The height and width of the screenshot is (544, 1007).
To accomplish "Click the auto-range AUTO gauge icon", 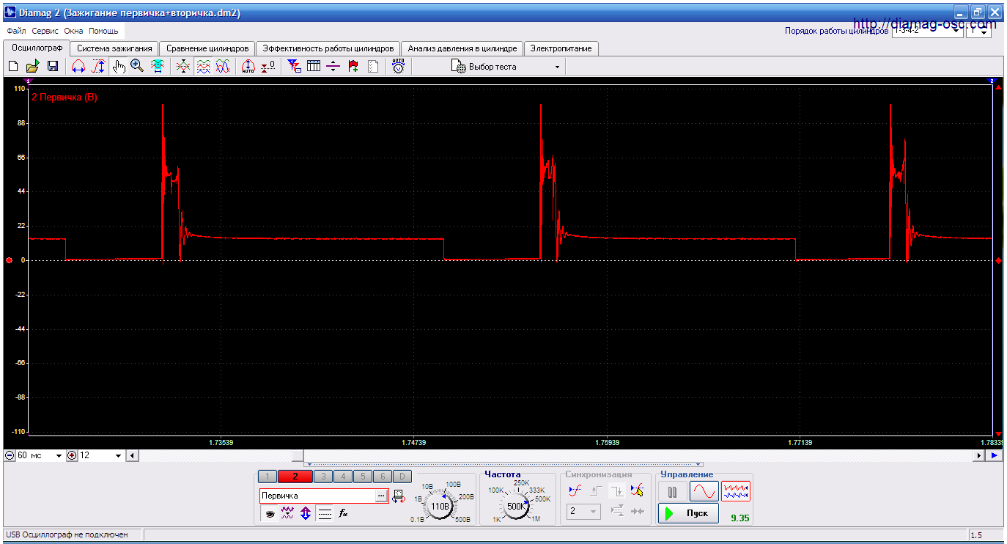I will pos(248,67).
